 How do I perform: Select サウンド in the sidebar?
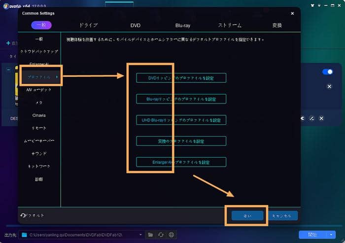(x=39, y=153)
